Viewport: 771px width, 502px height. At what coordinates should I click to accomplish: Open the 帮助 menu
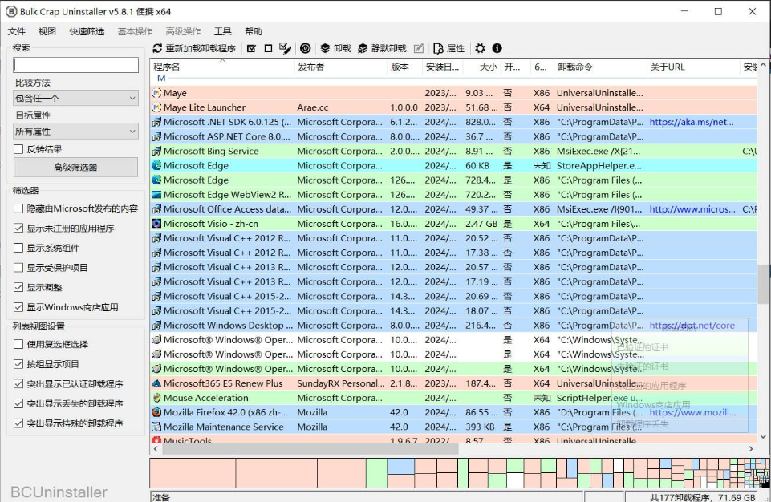click(x=254, y=31)
